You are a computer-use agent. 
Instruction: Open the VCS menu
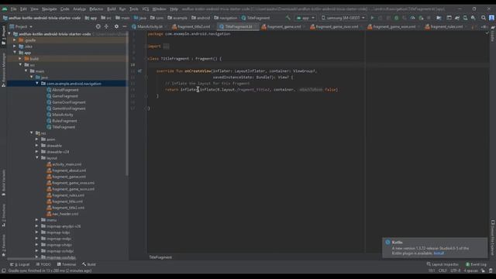point(145,9)
